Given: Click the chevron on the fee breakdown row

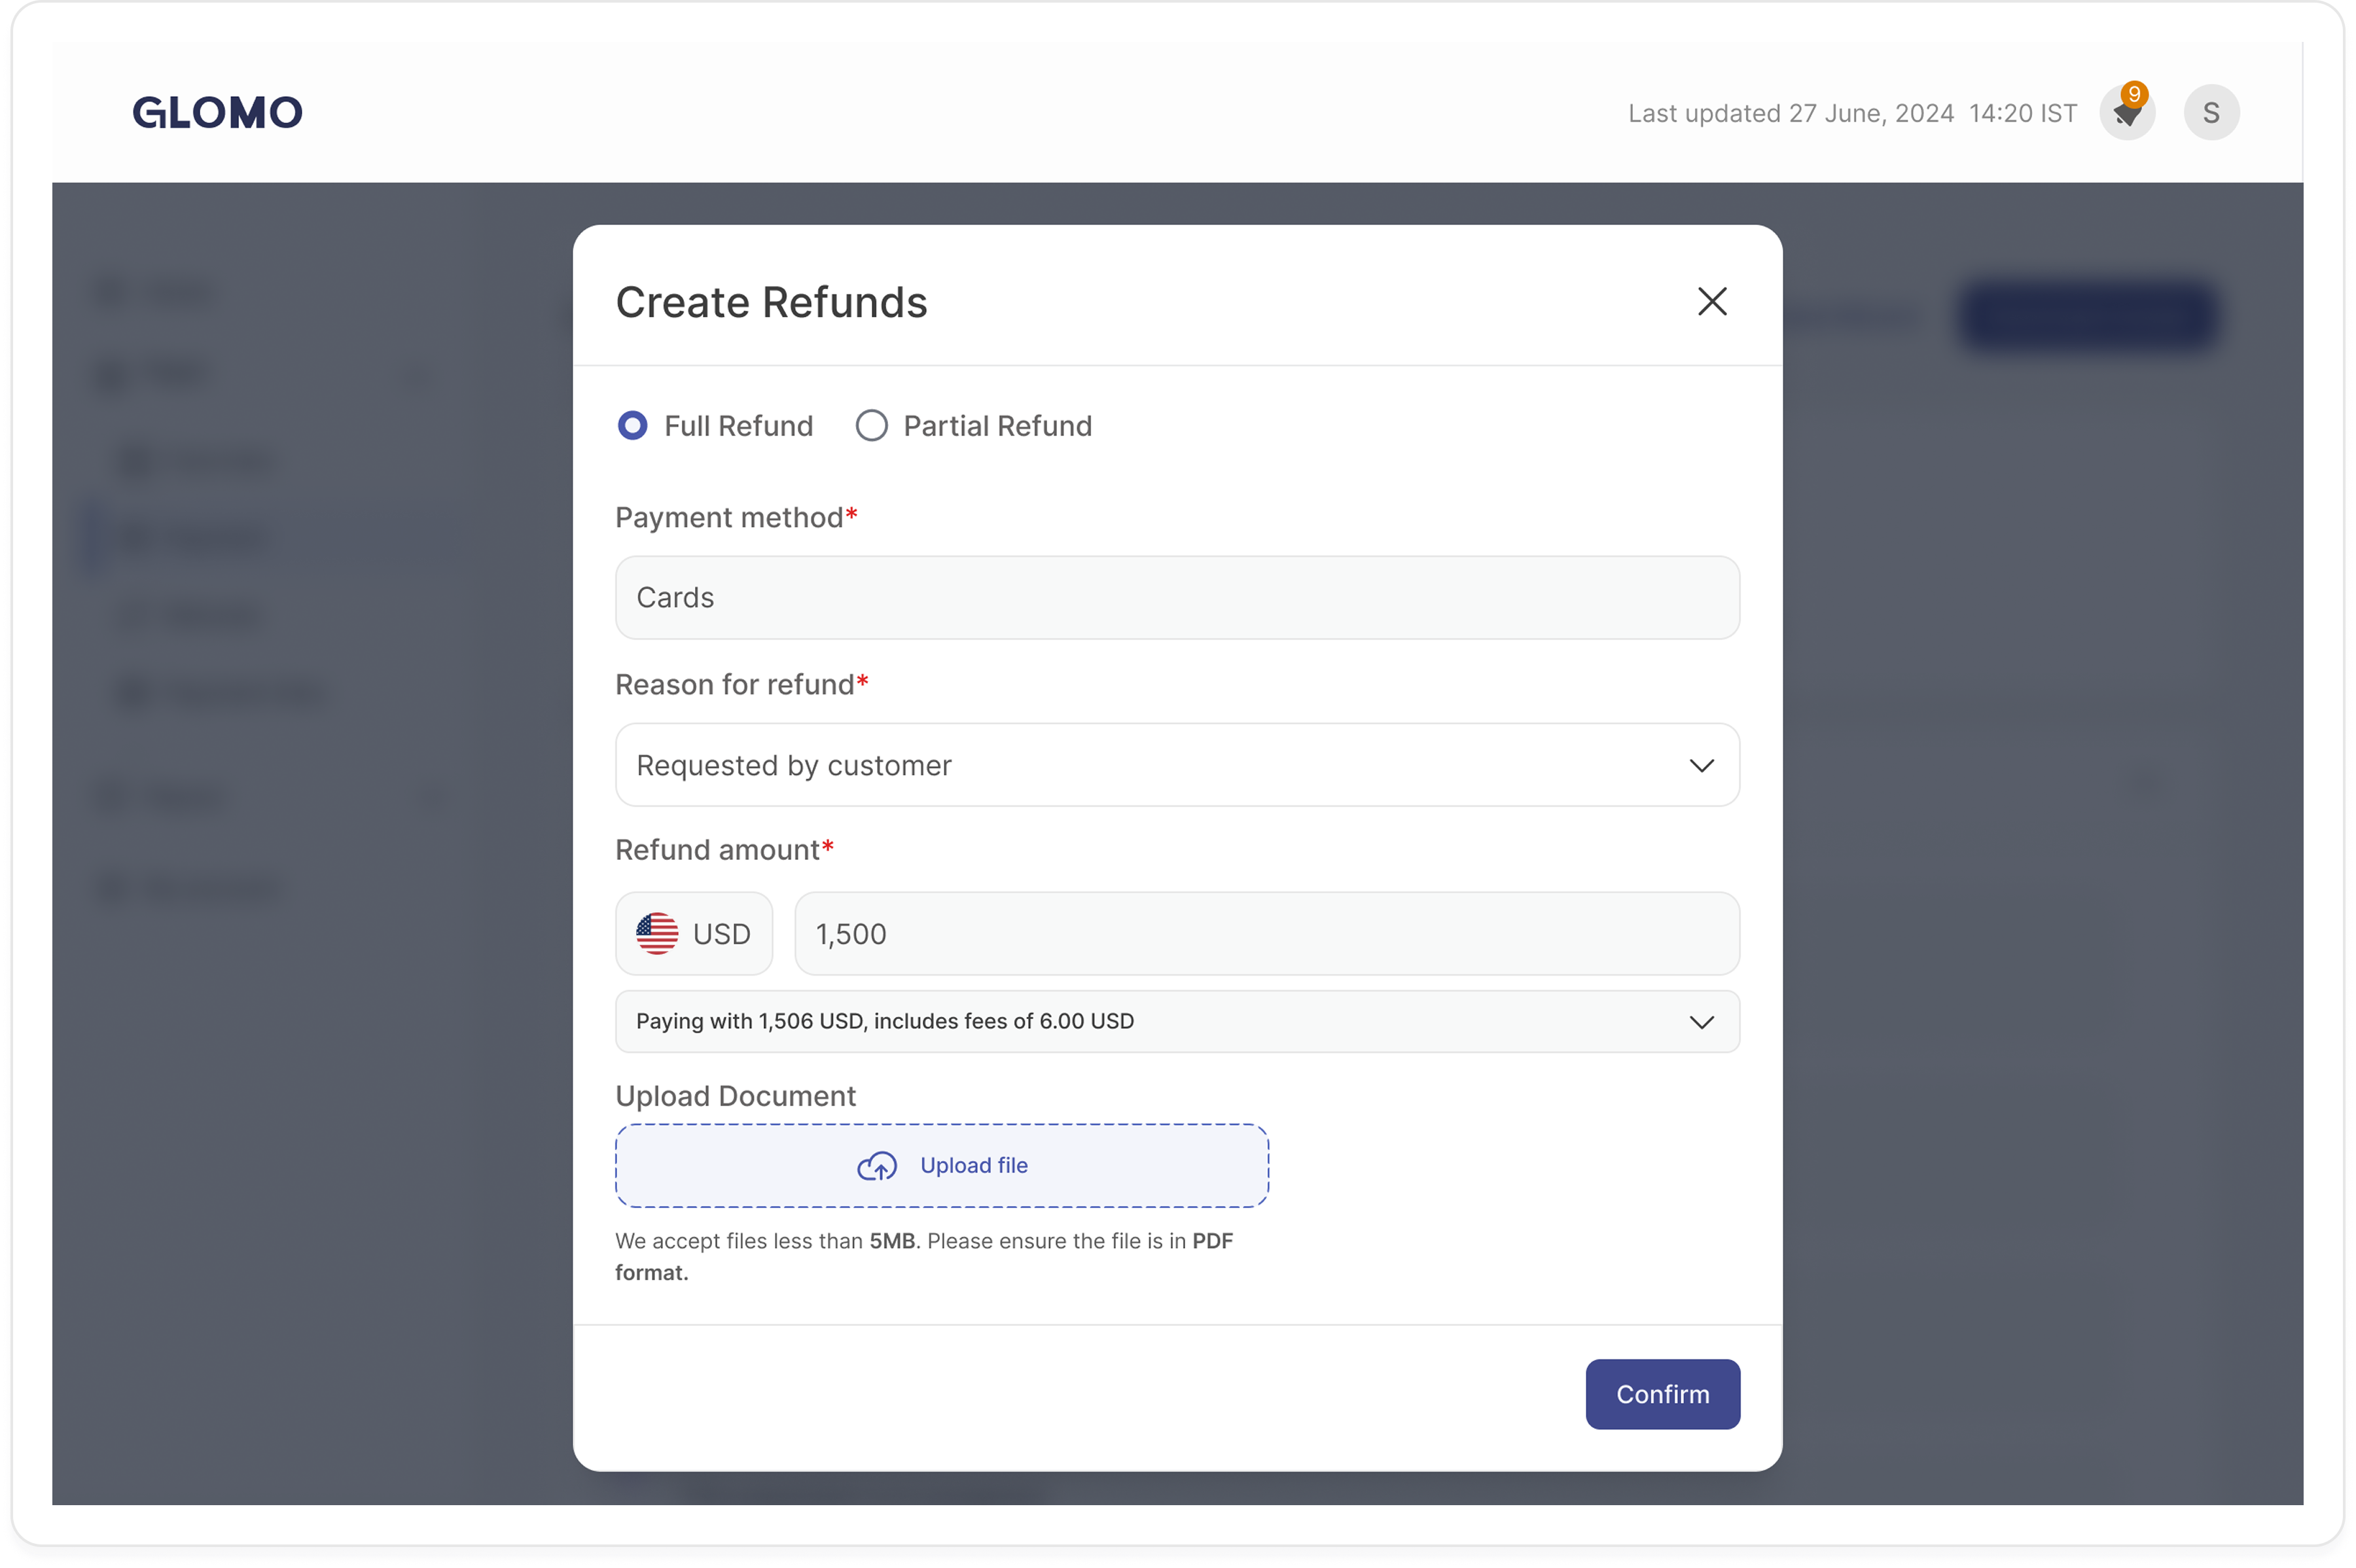Looking at the screenshot, I should tap(1703, 1021).
